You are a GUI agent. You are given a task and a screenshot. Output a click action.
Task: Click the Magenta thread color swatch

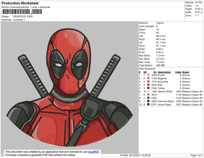(148, 78)
